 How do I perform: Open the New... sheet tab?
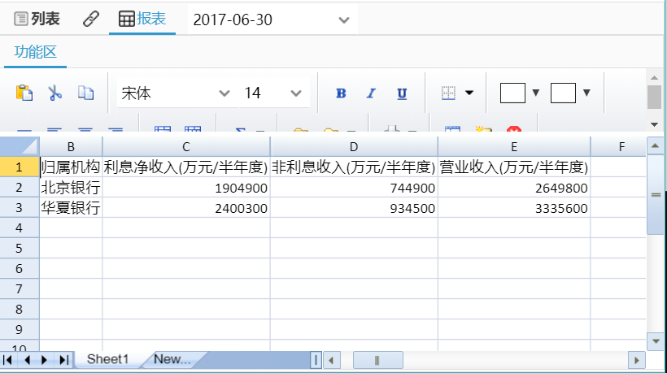click(172, 359)
